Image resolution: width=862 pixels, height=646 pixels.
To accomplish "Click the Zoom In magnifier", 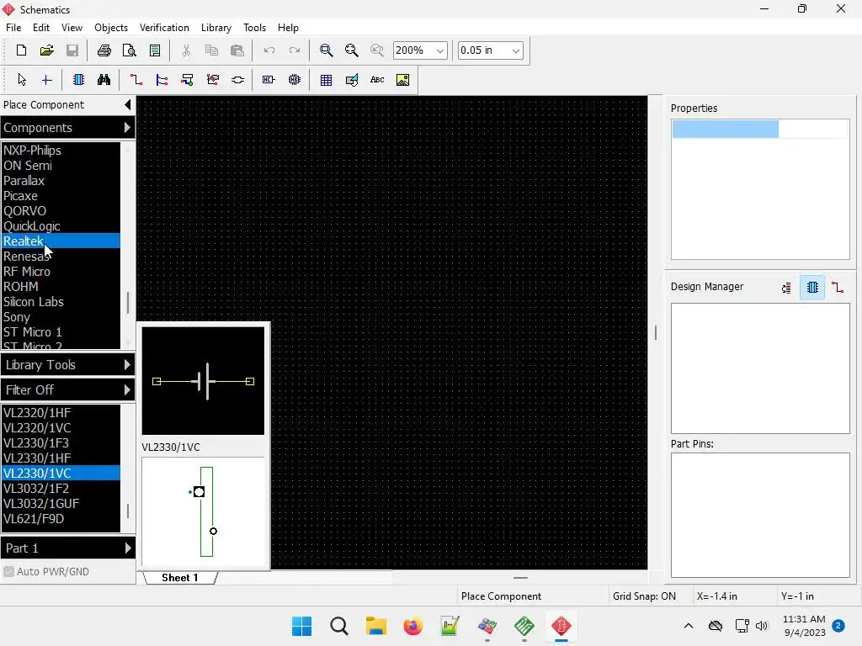I will coord(326,50).
